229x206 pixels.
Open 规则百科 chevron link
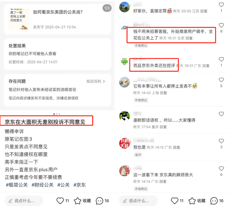[96, 81]
